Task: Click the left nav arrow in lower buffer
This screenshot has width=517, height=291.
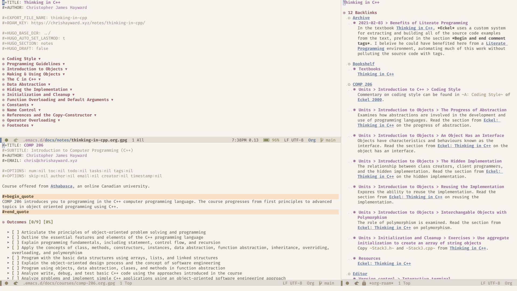Action: point(16,283)
